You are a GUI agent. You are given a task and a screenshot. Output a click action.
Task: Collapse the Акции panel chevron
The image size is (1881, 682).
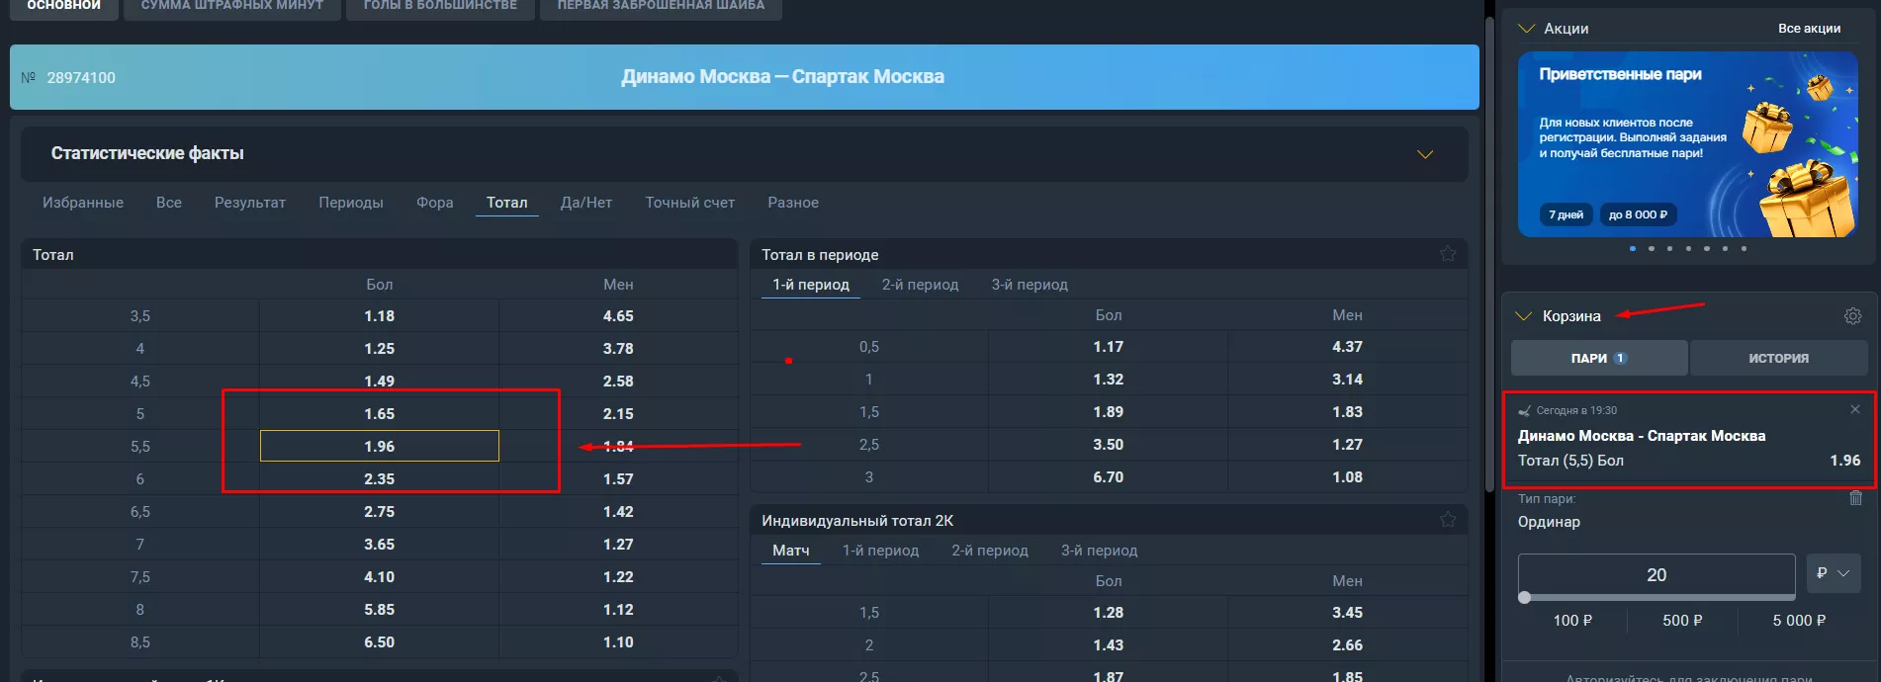tap(1526, 29)
